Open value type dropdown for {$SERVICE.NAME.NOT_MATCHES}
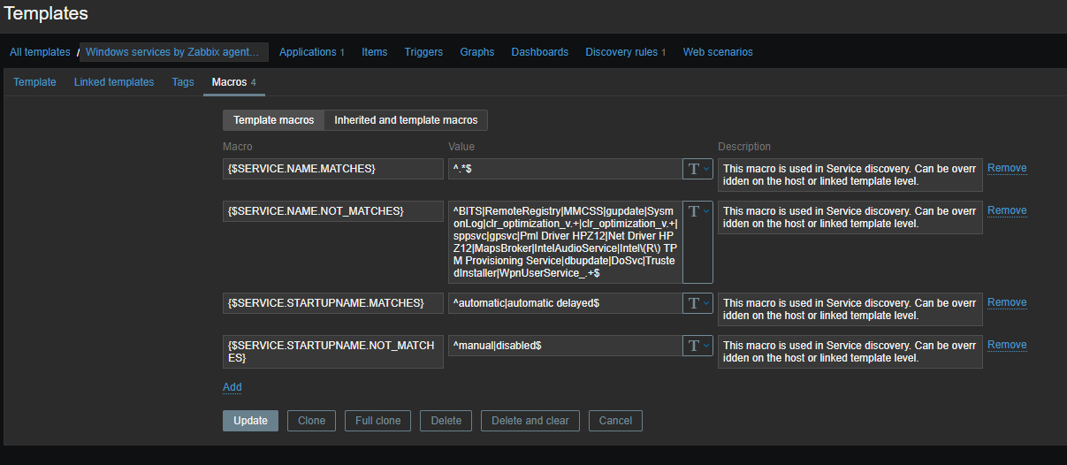 click(697, 211)
